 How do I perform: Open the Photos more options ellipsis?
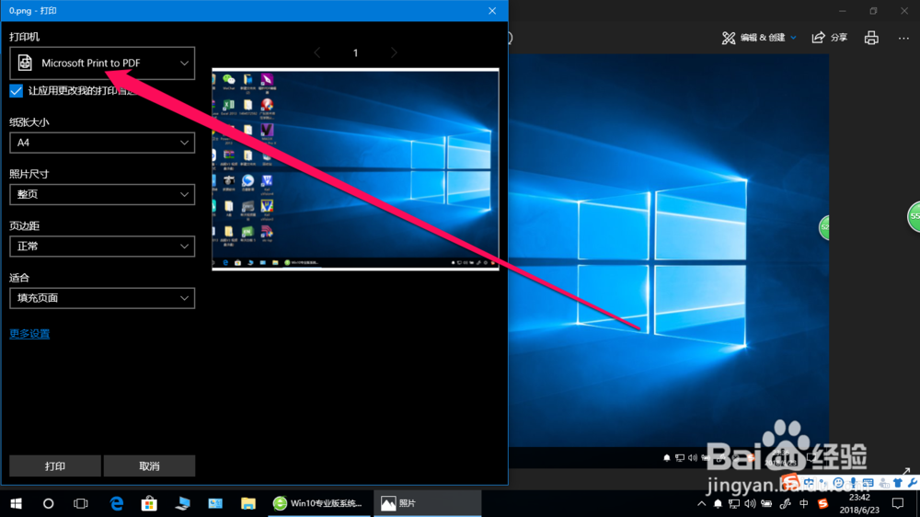pyautogui.click(x=903, y=38)
